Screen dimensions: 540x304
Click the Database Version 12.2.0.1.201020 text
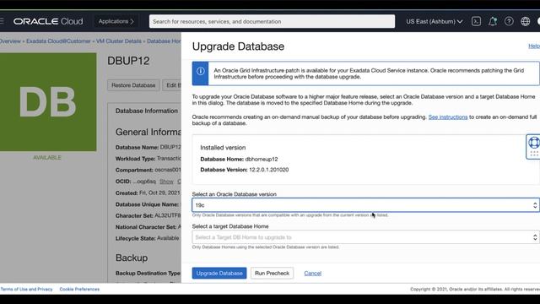click(x=245, y=170)
